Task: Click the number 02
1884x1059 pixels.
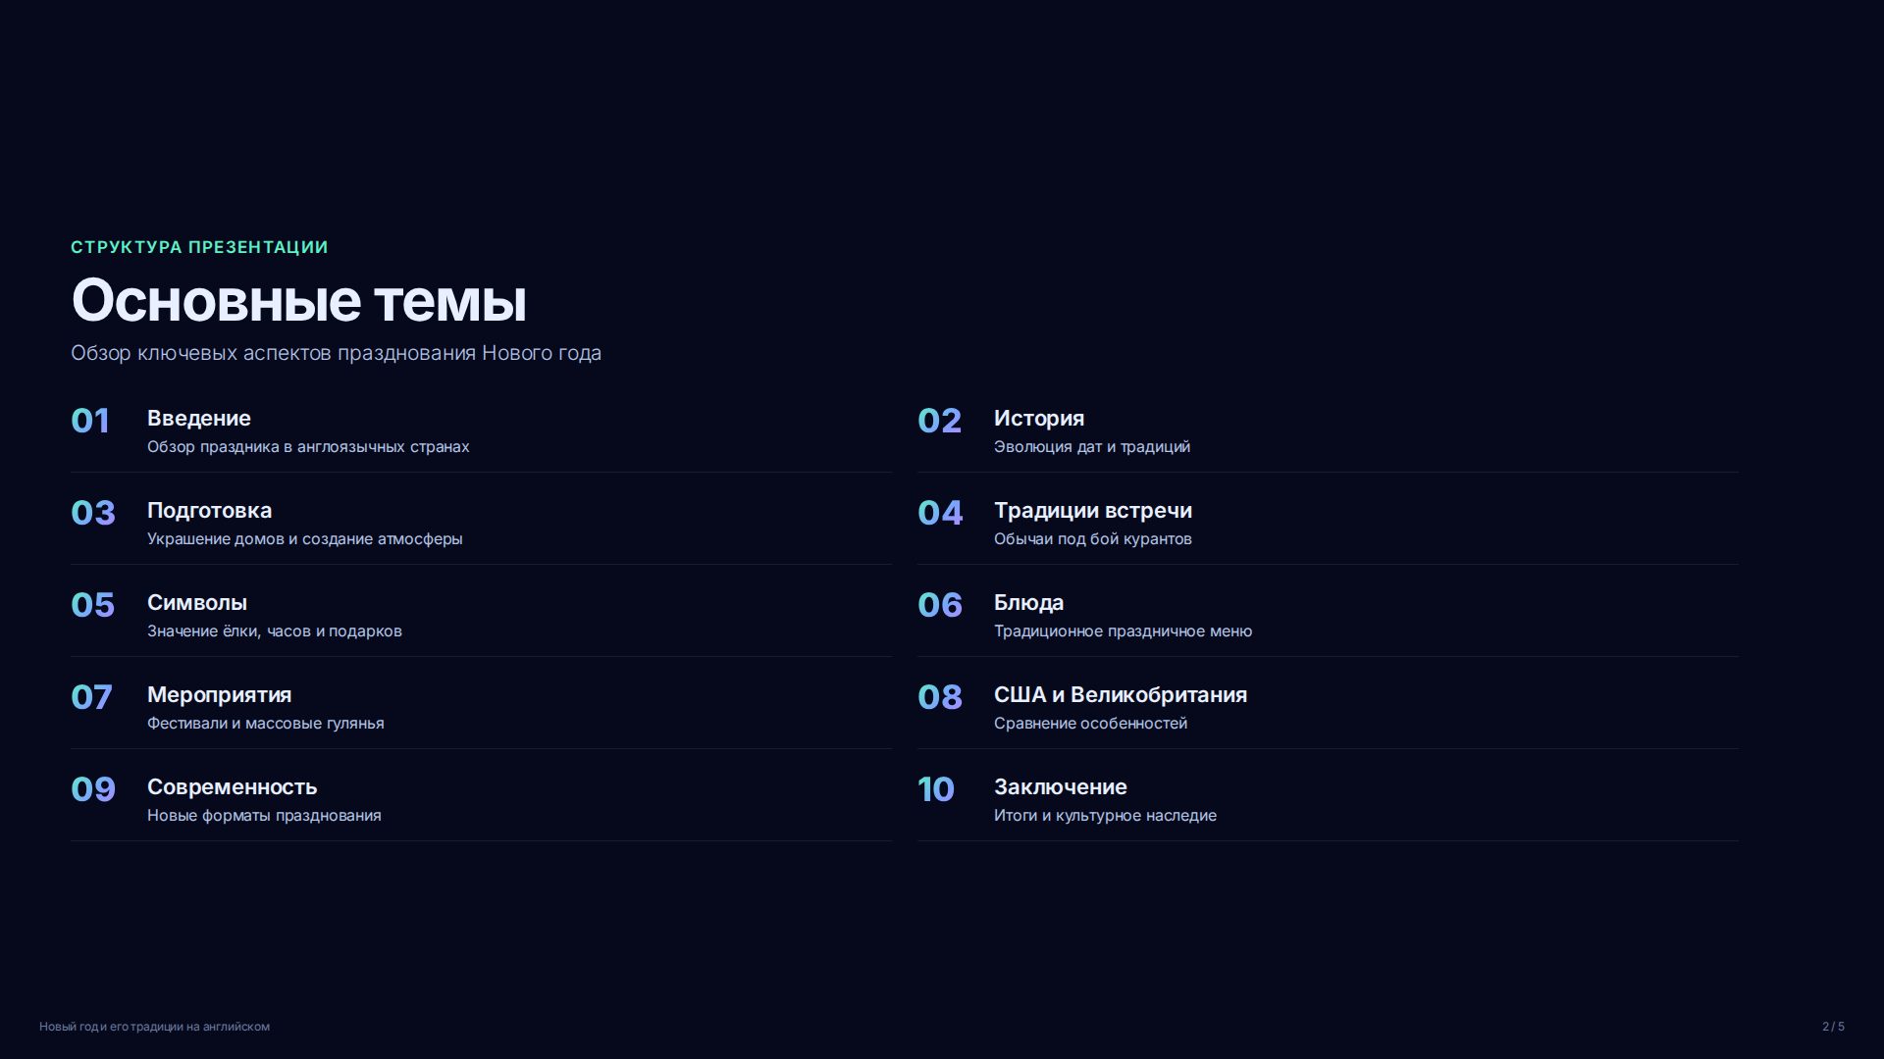Action: click(x=939, y=421)
